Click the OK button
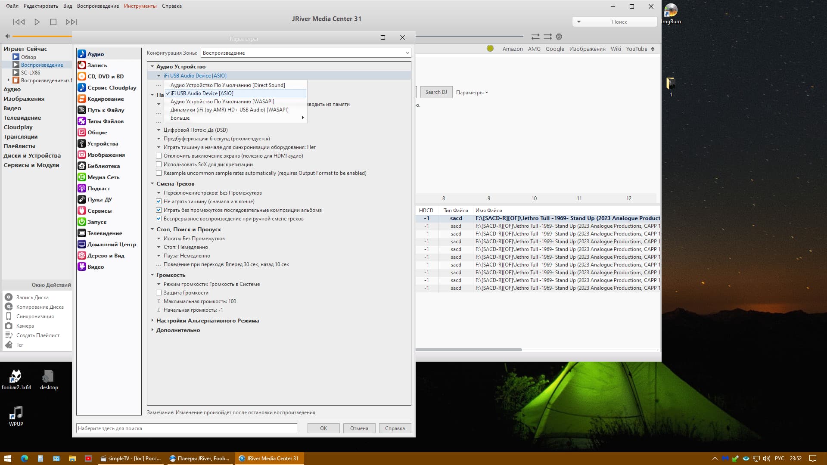This screenshot has height=465, width=827. [x=323, y=428]
